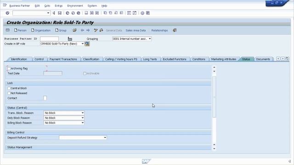Open the Business Partner menu
The width and height of the screenshot is (294, 165).
19,6
